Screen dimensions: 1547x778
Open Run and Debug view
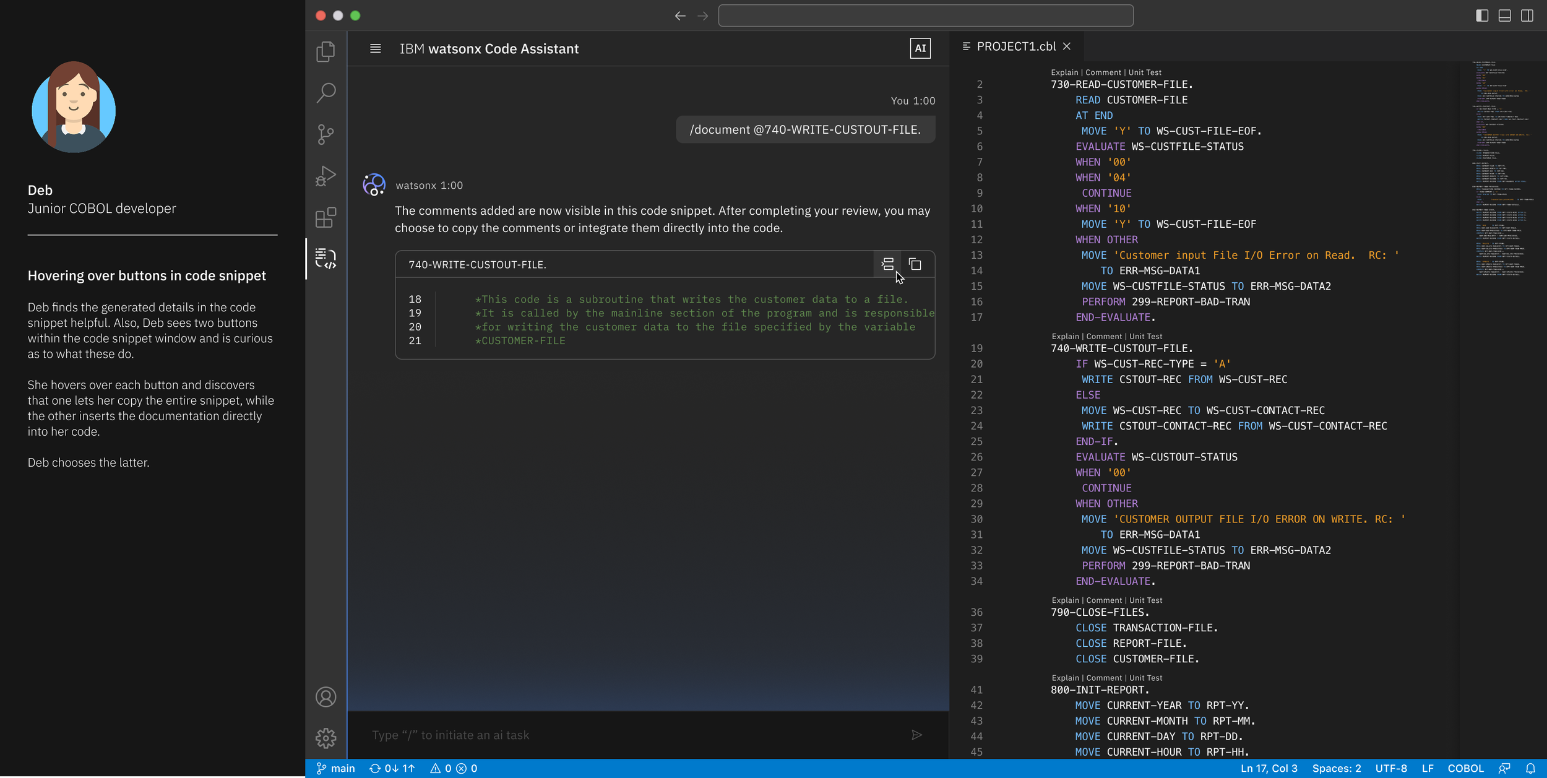point(325,176)
